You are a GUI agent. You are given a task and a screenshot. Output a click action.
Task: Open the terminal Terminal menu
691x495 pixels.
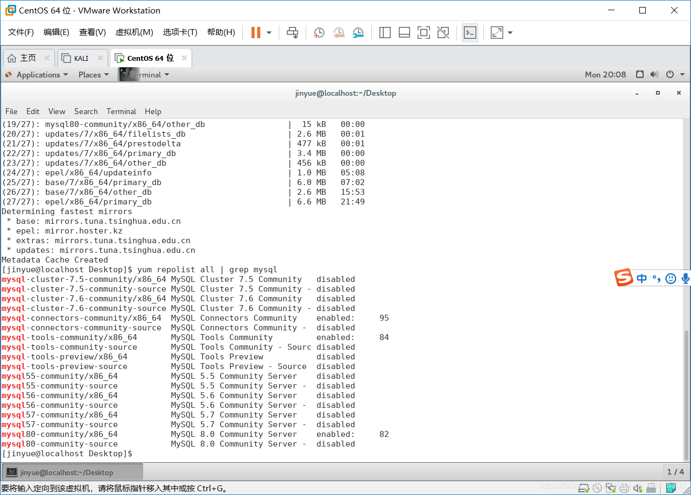(121, 111)
